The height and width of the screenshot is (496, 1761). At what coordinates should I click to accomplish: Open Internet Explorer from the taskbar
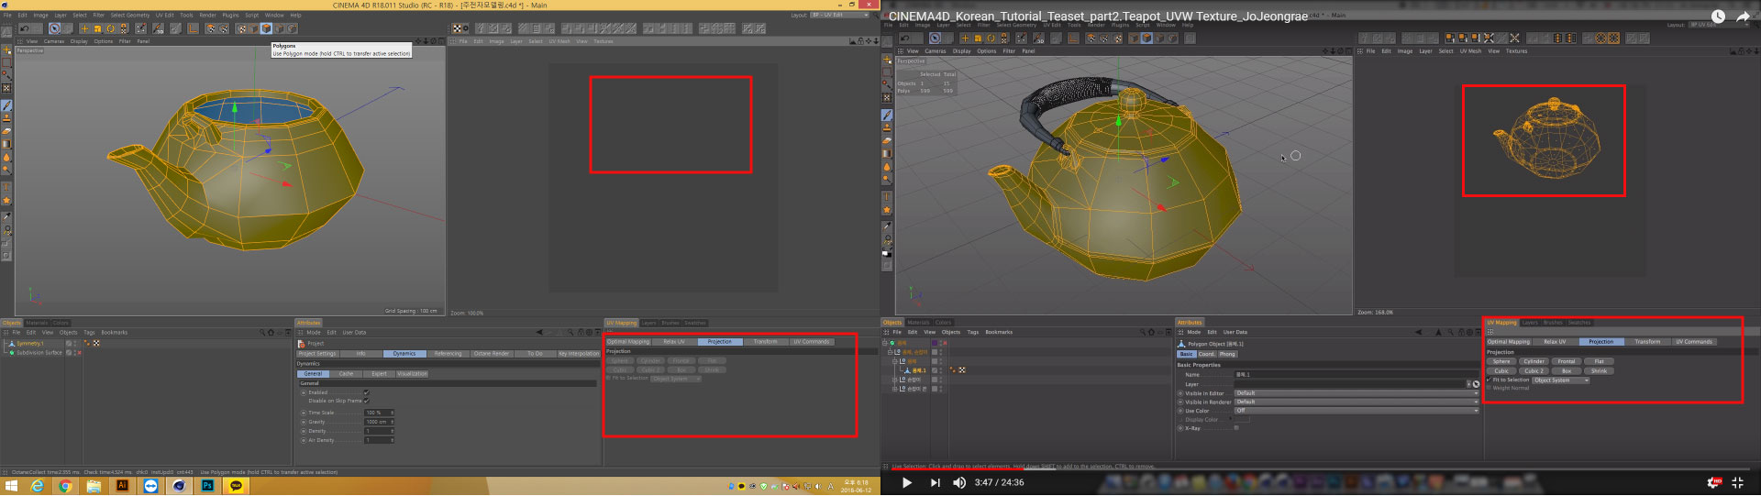coord(38,486)
